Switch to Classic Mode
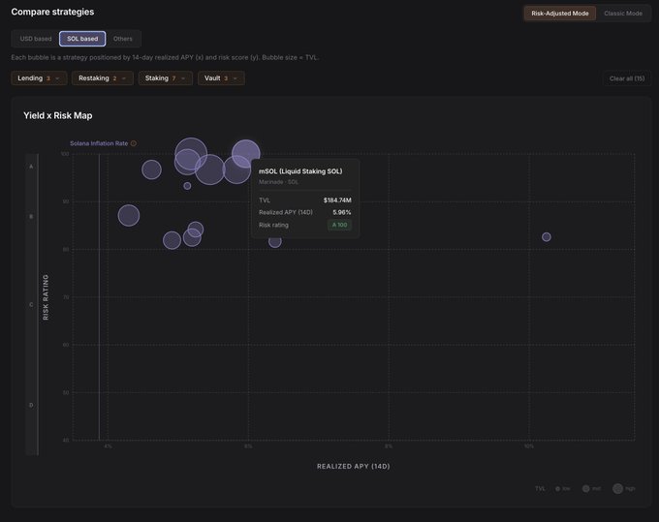The image size is (659, 522). (x=623, y=14)
